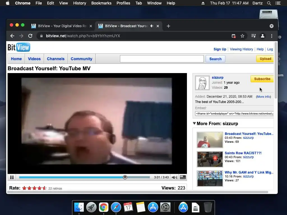Collapse the More From: sizzurp section

(195, 123)
